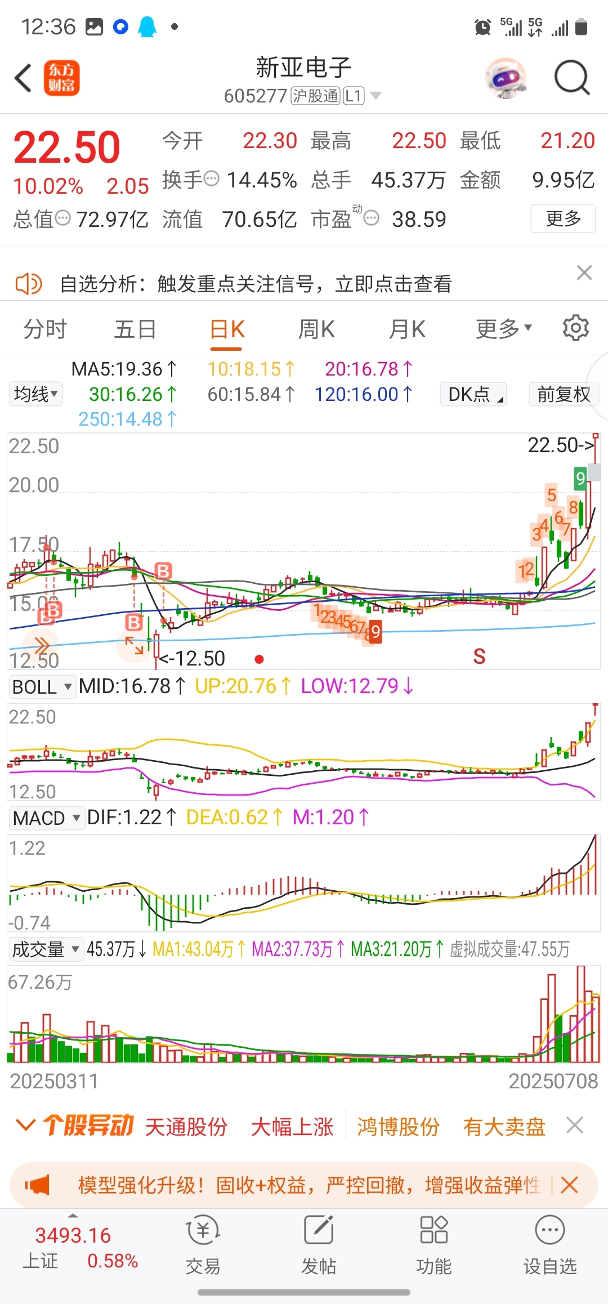Open the 模型强化升级 promo banner
This screenshot has width=608, height=1304.
[304, 1185]
